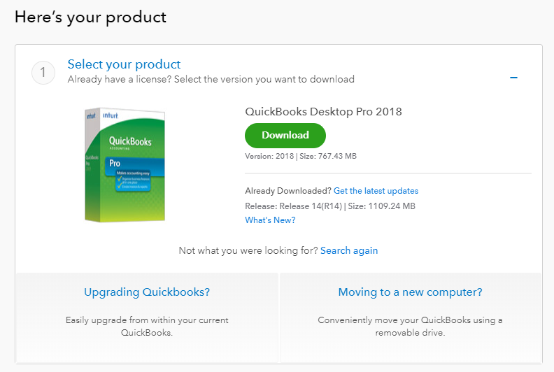Click the upgrade from within QuickBooks description

click(x=147, y=327)
